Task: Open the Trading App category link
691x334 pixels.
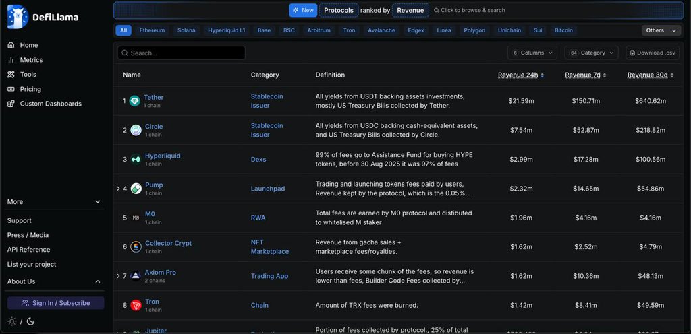Action: click(269, 276)
